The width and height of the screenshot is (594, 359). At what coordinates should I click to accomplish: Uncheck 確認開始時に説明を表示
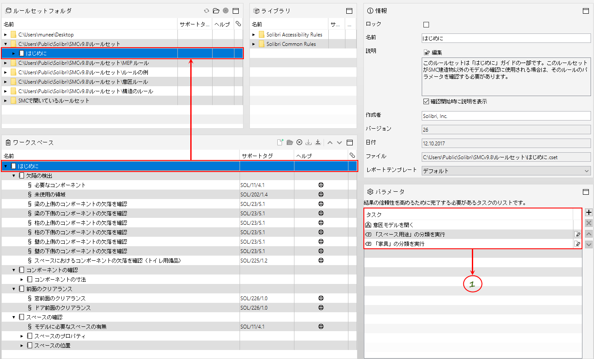click(426, 102)
